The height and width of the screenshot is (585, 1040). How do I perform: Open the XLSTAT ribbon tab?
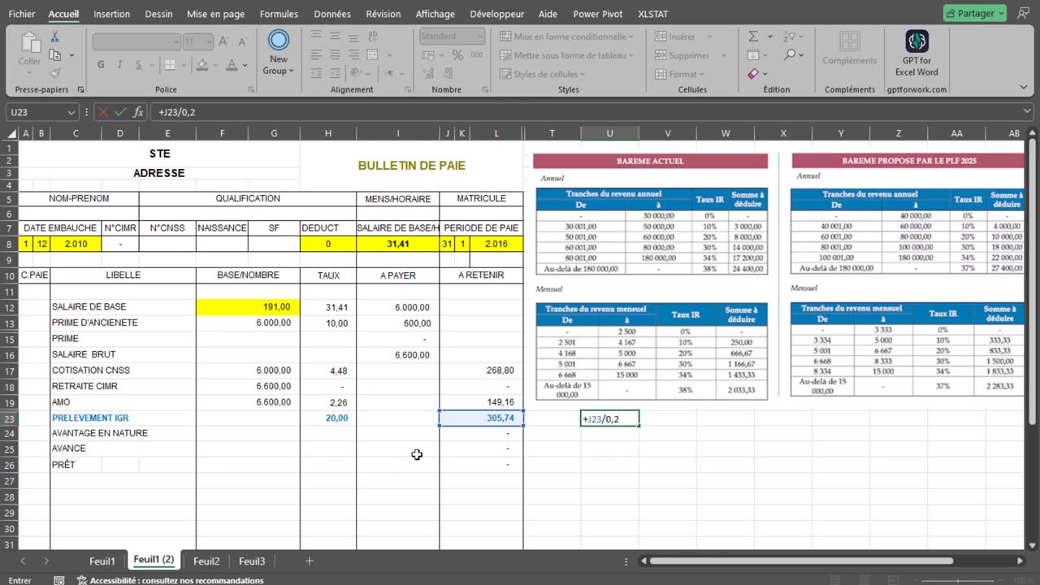(654, 14)
